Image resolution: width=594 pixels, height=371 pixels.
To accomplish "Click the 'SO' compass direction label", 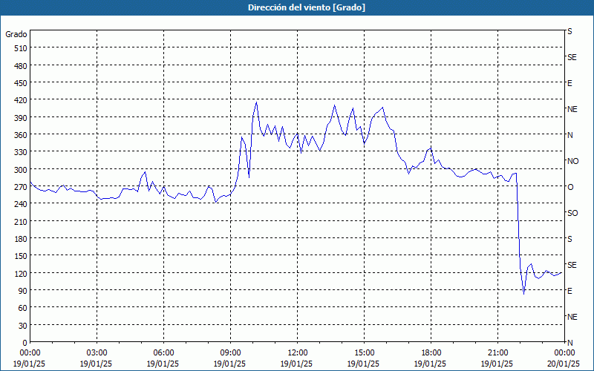I will [572, 213].
